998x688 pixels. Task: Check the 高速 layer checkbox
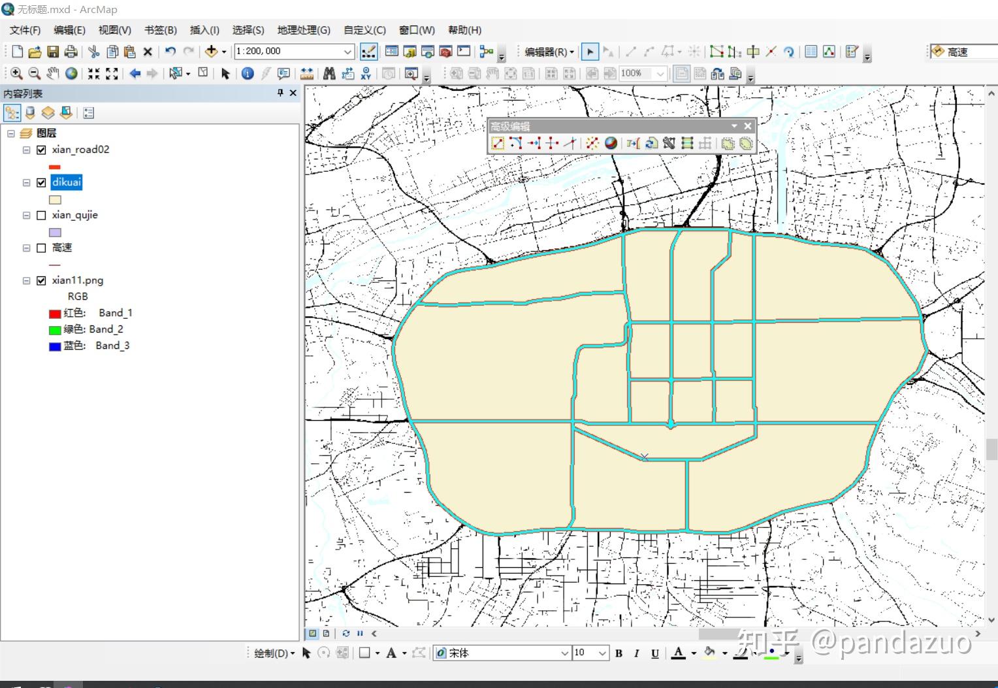point(41,248)
